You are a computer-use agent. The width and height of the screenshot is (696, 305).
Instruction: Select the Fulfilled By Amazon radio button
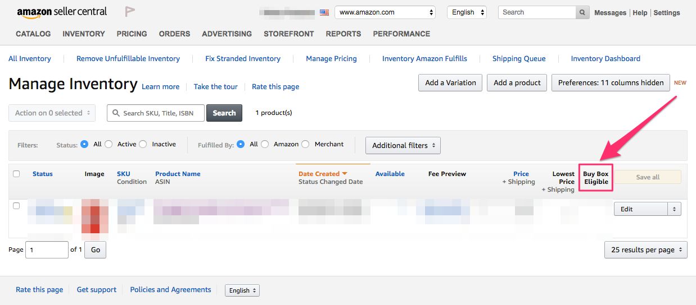265,144
